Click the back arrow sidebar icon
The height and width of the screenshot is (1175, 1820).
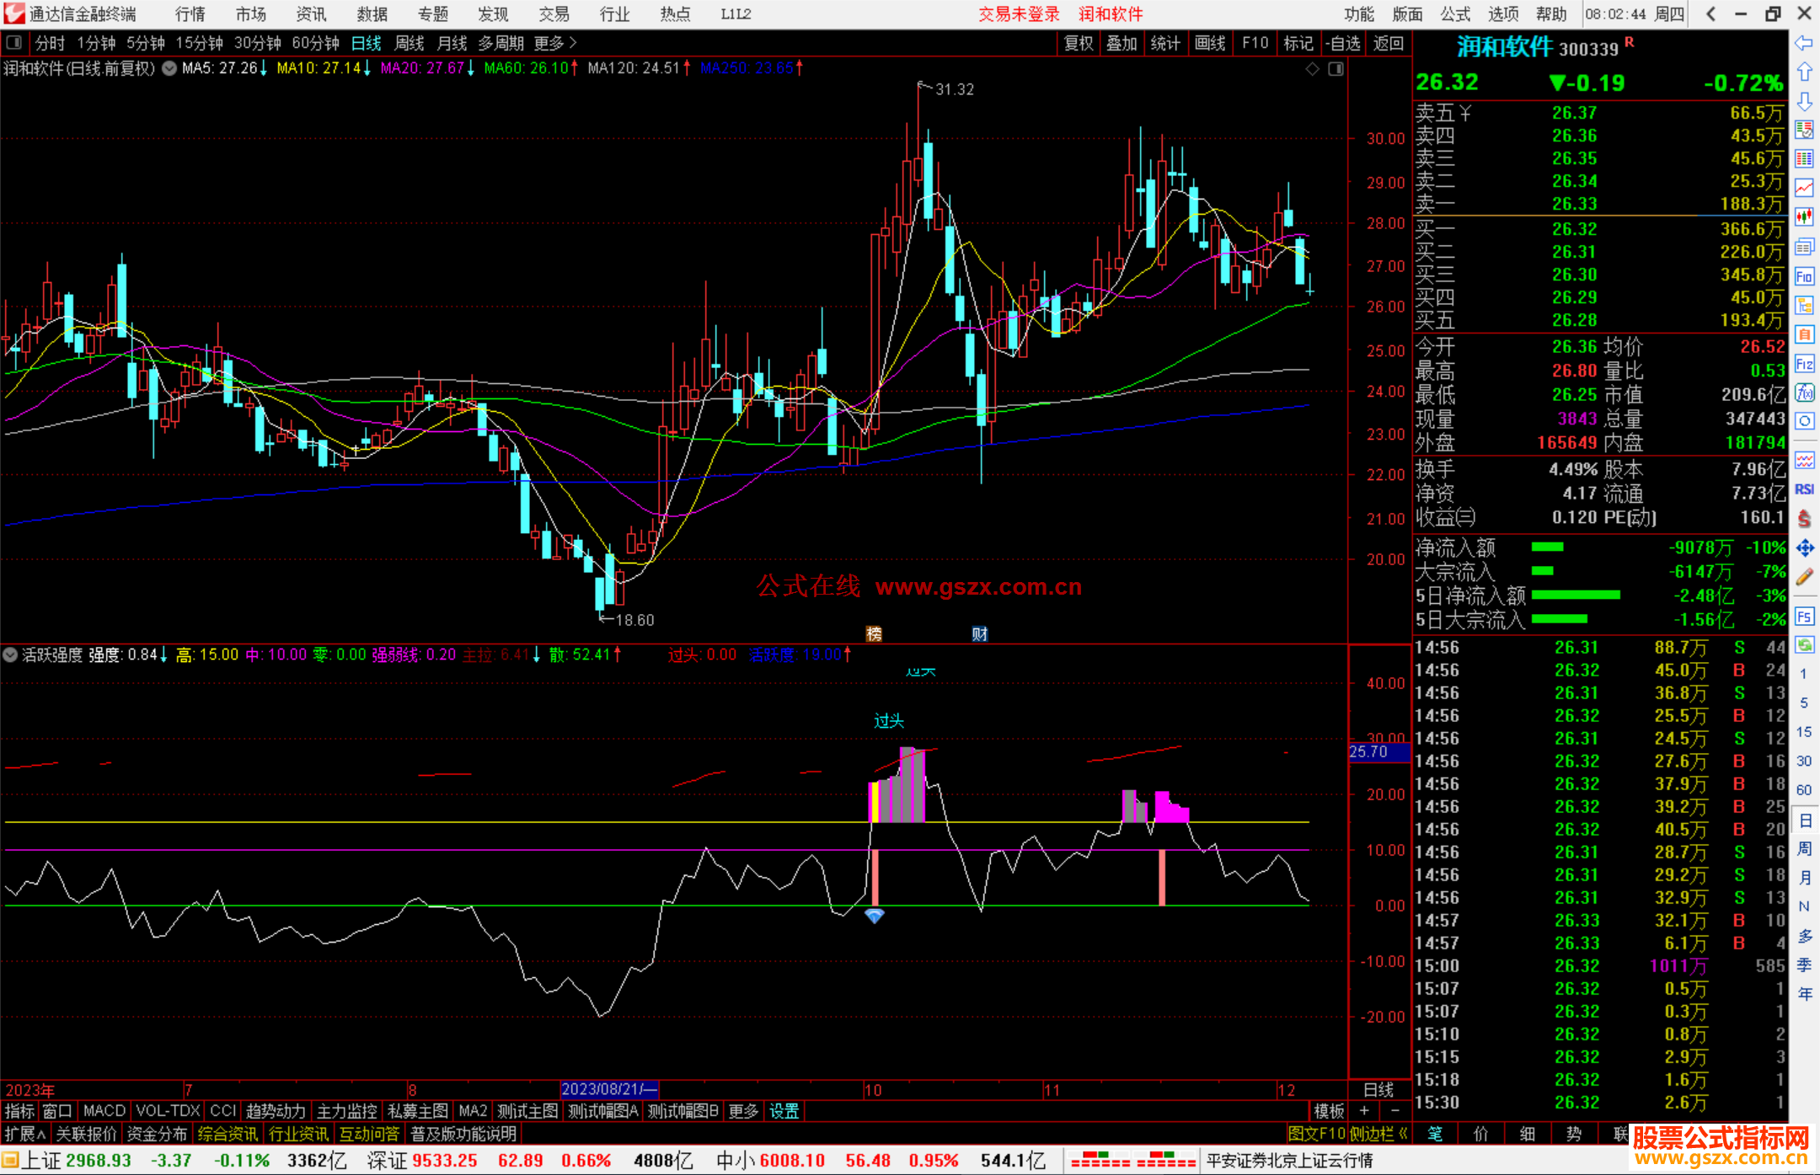pos(1804,43)
